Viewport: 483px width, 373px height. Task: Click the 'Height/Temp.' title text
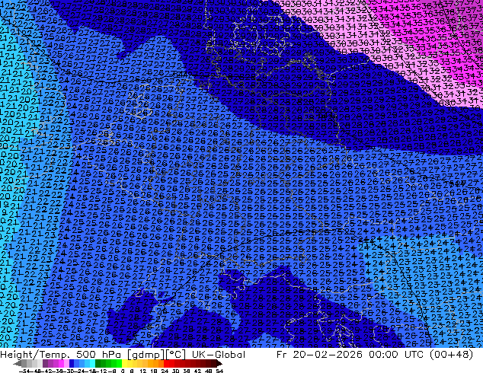(35, 355)
